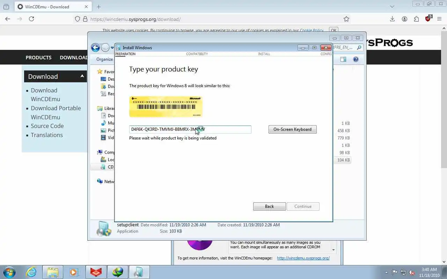Screen dimensions: 447x279
Task: Launch Internet Explorer from taskbar
Action: coord(31,272)
